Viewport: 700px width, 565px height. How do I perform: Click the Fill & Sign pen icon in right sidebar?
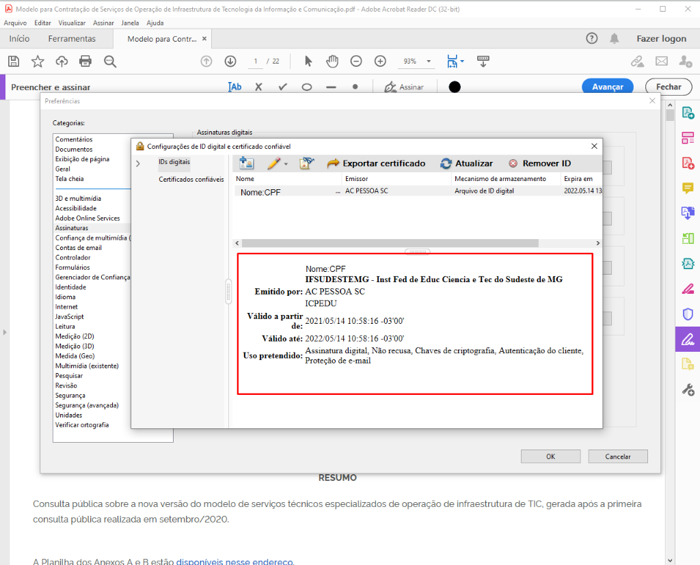[x=688, y=338]
